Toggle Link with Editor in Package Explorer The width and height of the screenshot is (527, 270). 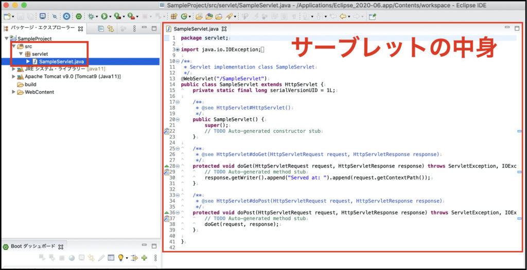click(110, 29)
